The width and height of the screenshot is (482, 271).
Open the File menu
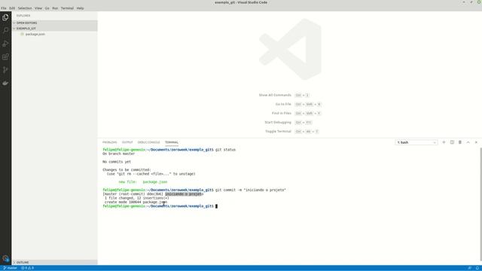tap(4, 8)
